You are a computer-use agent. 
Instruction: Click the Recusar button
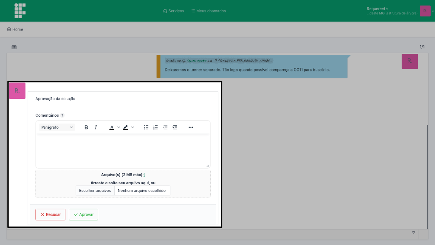tap(51, 214)
